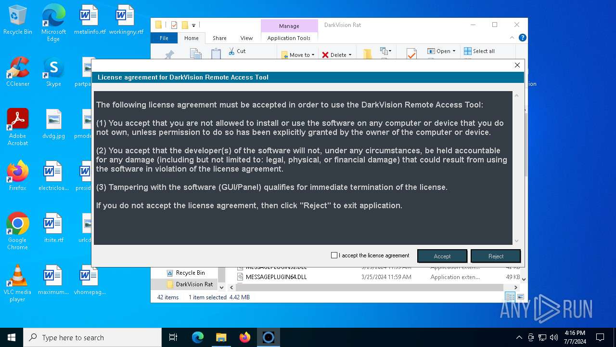Open Edge from the taskbar
The height and width of the screenshot is (347, 616).
point(198,337)
